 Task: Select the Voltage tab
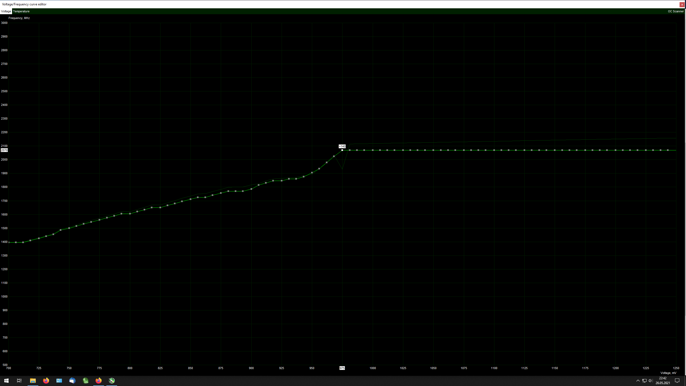point(6,11)
